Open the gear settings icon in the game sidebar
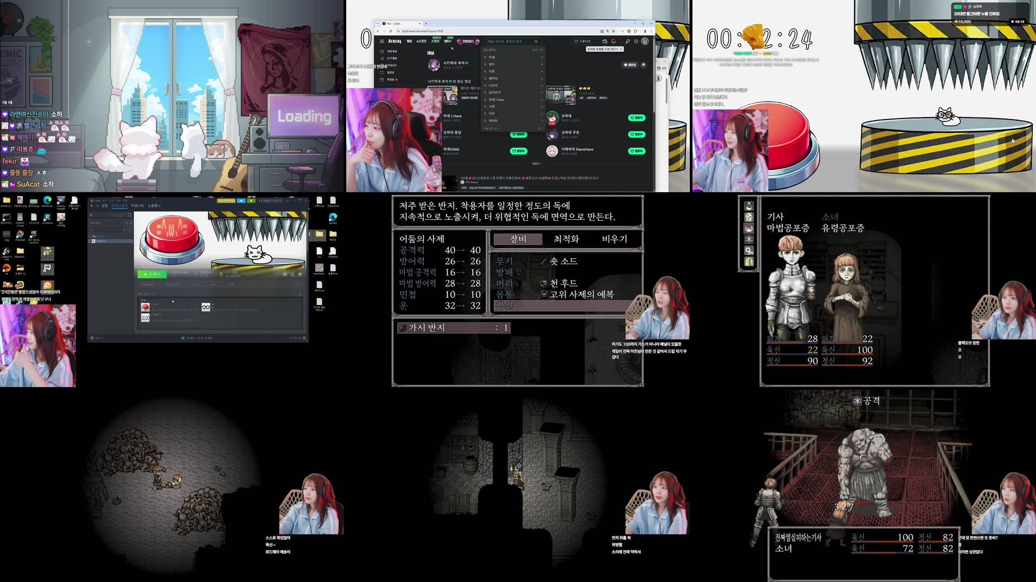The width and height of the screenshot is (1036, 582). [749, 250]
